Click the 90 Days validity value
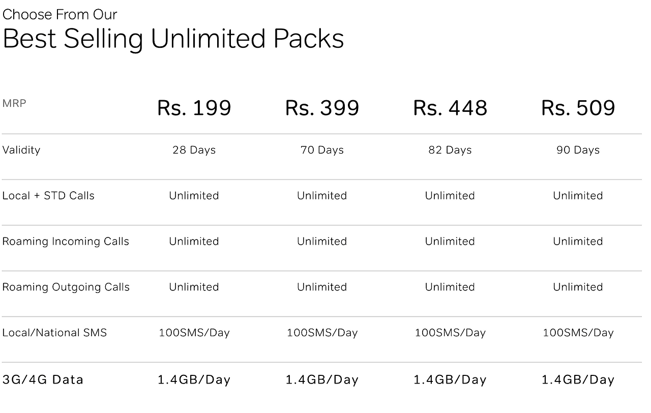The height and width of the screenshot is (413, 651). (578, 150)
